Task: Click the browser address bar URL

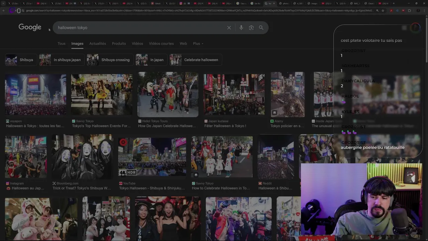Action: (200, 10)
